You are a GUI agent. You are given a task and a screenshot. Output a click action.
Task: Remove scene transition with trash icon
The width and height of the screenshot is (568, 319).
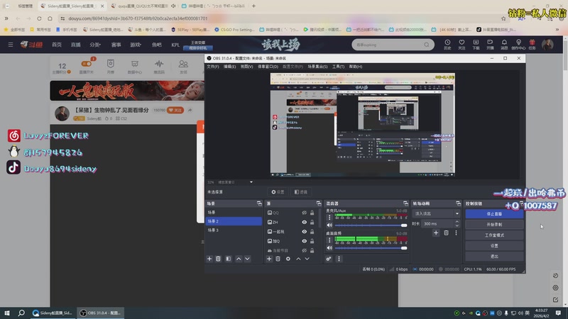[447, 233]
